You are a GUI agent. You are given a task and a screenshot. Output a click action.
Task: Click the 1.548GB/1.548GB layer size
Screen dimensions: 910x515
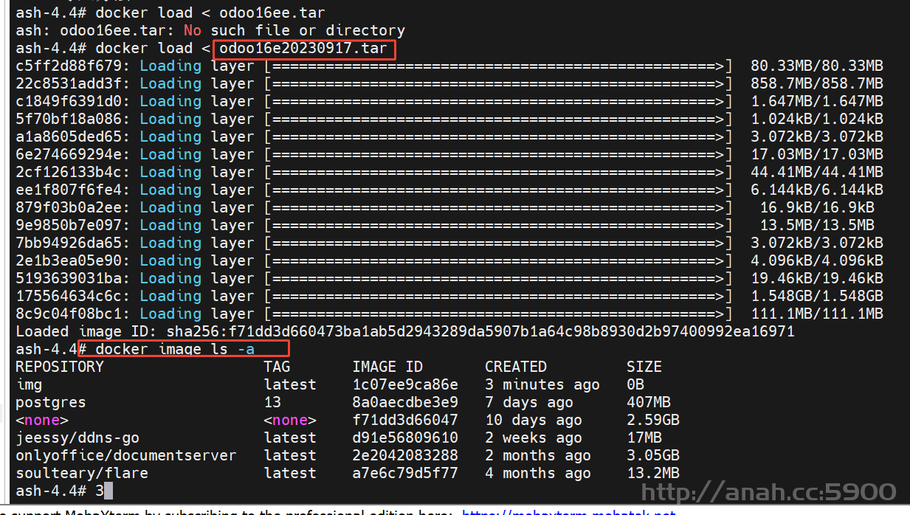click(x=817, y=297)
